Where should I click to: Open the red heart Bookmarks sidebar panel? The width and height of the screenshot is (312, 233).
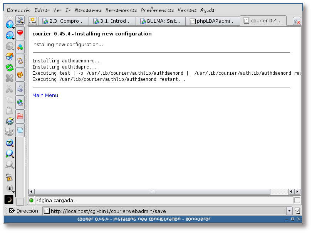point(20,34)
